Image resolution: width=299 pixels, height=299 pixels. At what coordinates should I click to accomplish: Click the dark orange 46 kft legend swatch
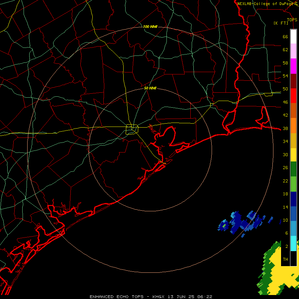click(x=293, y=111)
